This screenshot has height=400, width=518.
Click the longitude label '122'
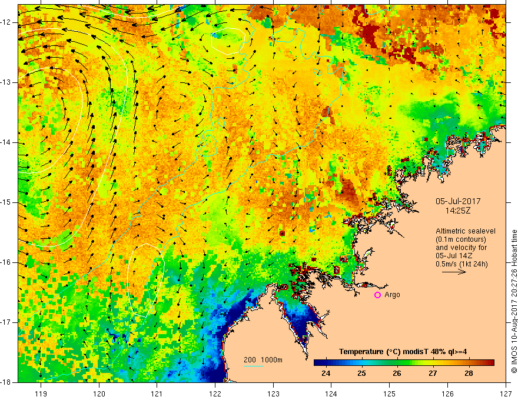point(215,394)
